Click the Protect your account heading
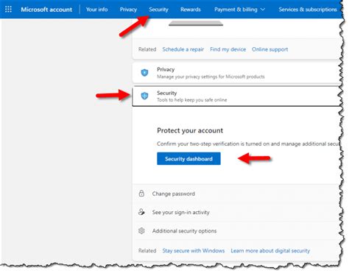Image resolution: width=349 pixels, height=273 pixels. tap(190, 130)
